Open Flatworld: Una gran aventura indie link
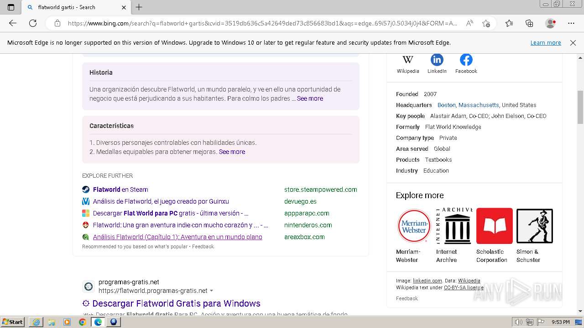Screen dimensions: 584x328 (181, 225)
